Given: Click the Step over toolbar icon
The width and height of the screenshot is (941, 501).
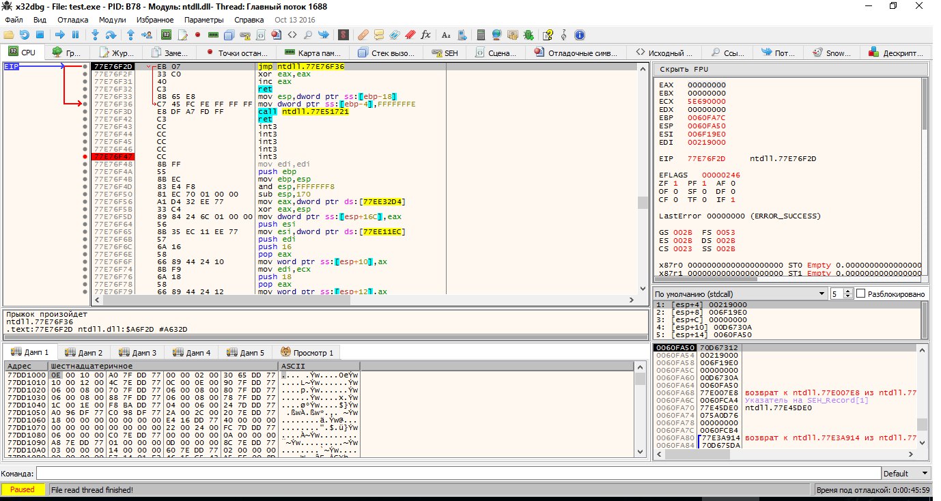Looking at the screenshot, I should (x=111, y=34).
